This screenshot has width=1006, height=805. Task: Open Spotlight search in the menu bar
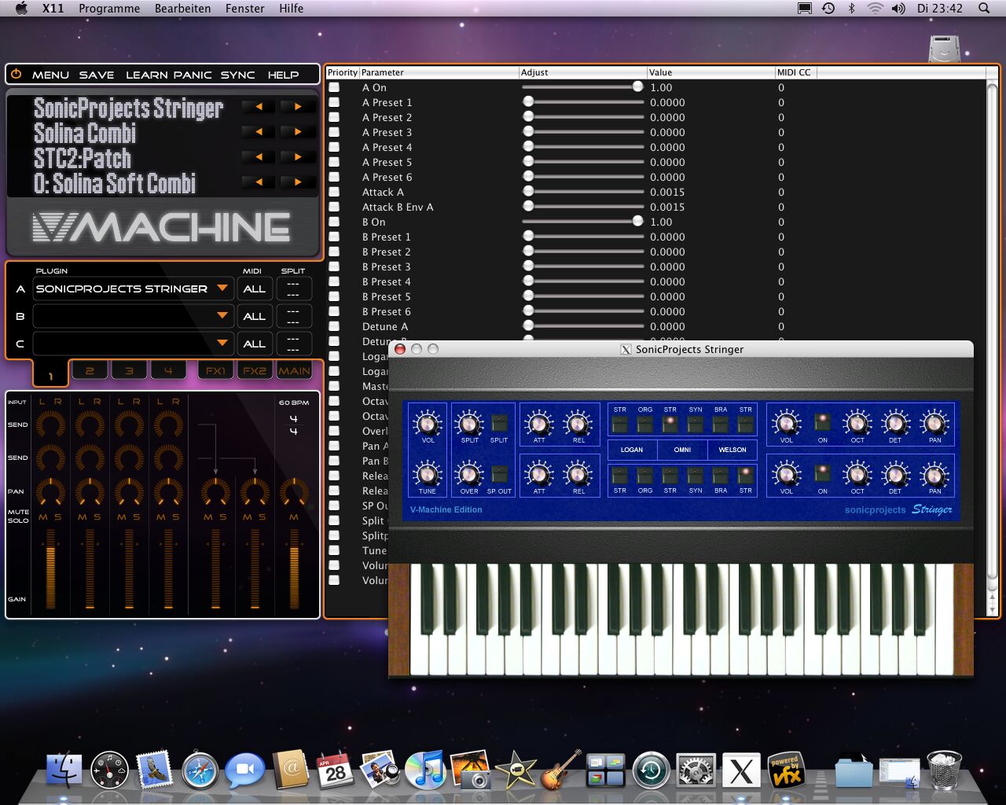983,9
